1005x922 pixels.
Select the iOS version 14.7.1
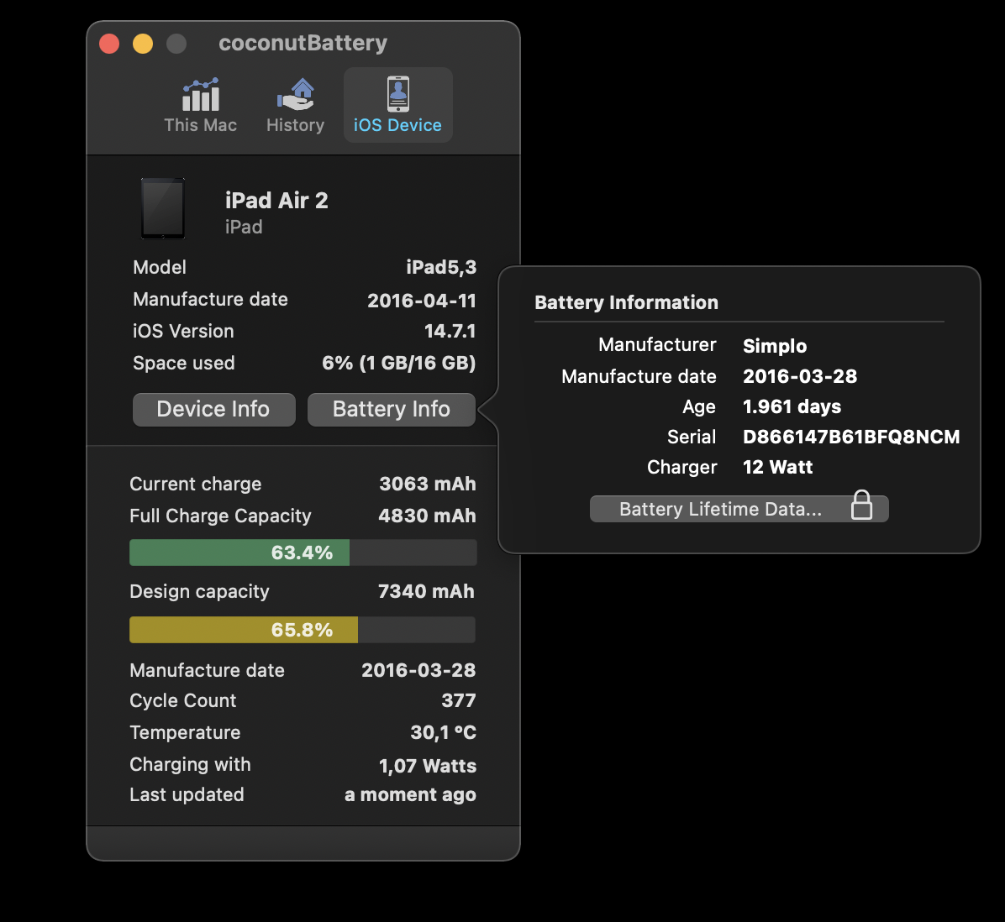[x=450, y=331]
